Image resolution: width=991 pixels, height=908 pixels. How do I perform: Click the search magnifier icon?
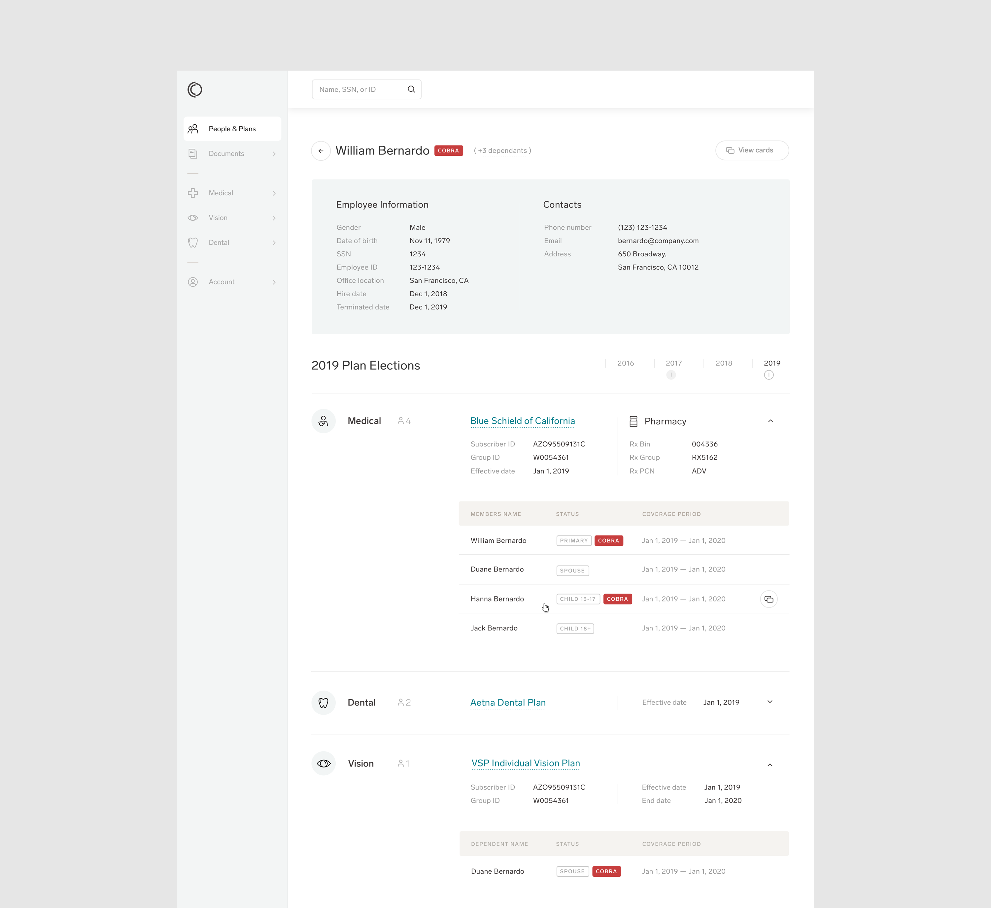pos(411,89)
